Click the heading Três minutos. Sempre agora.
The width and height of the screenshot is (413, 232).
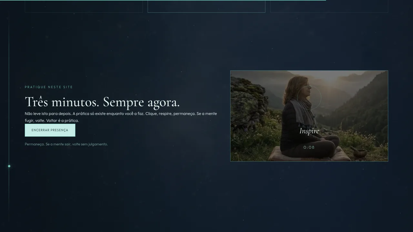(102, 102)
